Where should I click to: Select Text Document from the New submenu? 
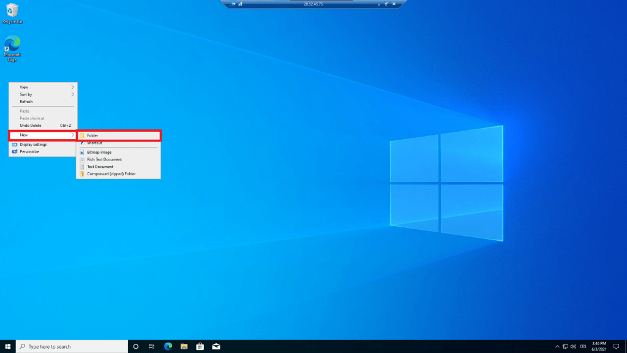(x=100, y=167)
